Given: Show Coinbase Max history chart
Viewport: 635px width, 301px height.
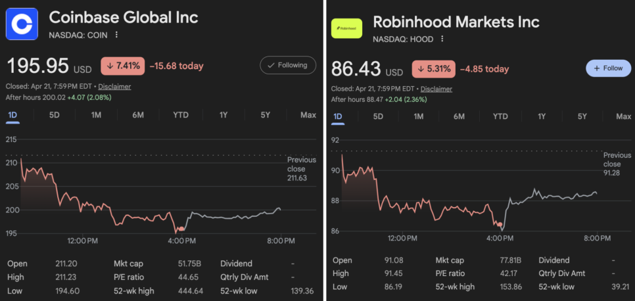Looking at the screenshot, I should [308, 115].
